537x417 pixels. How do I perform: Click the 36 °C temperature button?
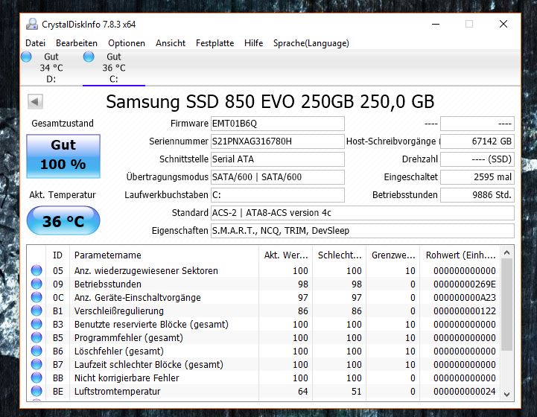63,221
